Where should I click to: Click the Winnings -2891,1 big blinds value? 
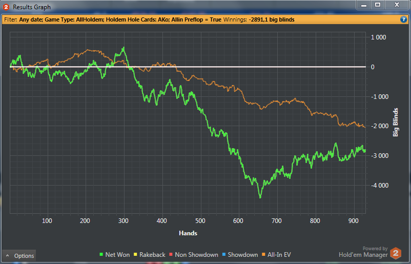click(272, 19)
